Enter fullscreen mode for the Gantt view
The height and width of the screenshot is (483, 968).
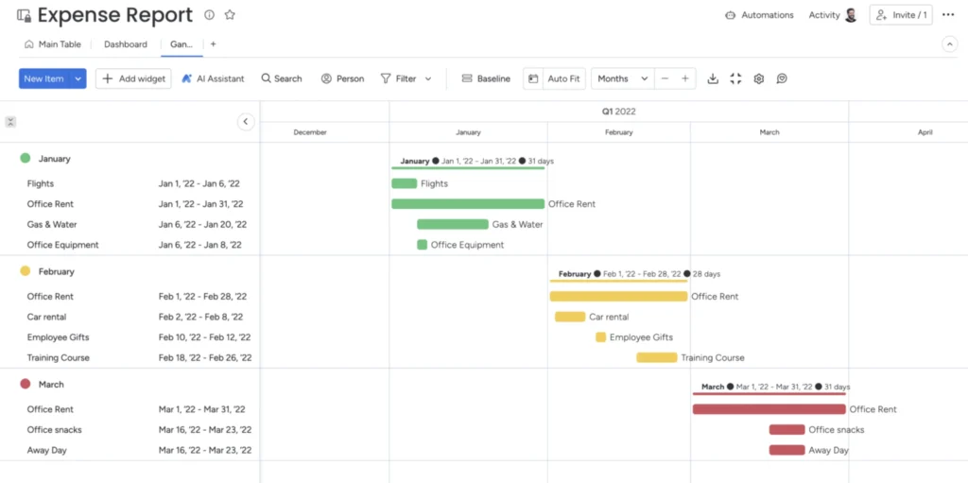point(735,78)
